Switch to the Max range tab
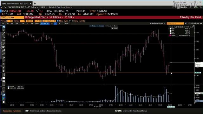Image resolution: width=203 pixels, height=114 pixels. tap(37, 23)
